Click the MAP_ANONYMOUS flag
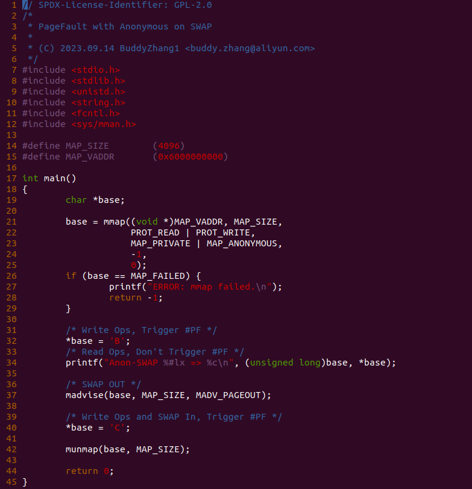The image size is (472, 489). pos(242,243)
